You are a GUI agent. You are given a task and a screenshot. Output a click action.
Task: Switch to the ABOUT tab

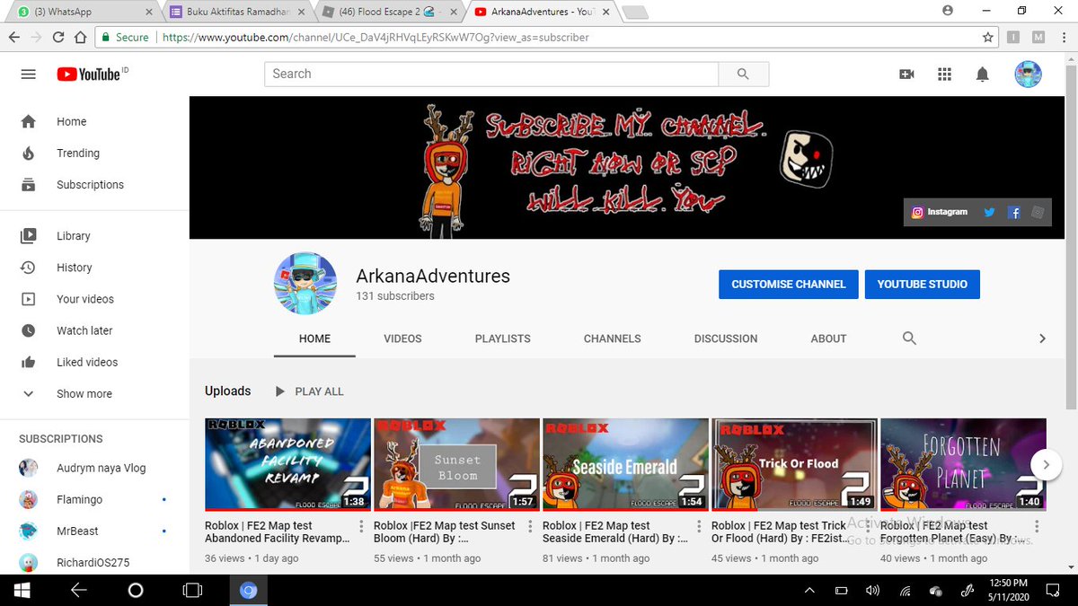click(828, 338)
